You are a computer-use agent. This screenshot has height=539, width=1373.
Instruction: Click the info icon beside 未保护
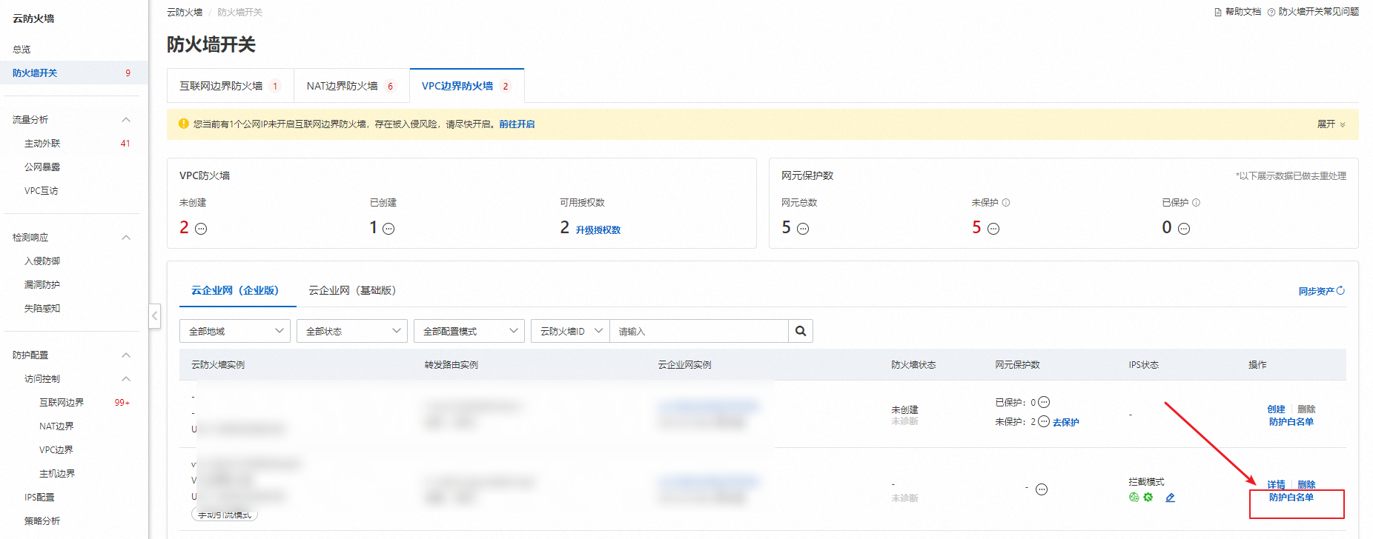pyautogui.click(x=1006, y=203)
